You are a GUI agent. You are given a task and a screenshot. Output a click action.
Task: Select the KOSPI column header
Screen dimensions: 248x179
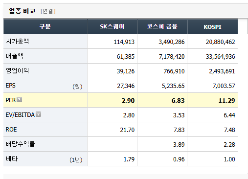point(213,26)
